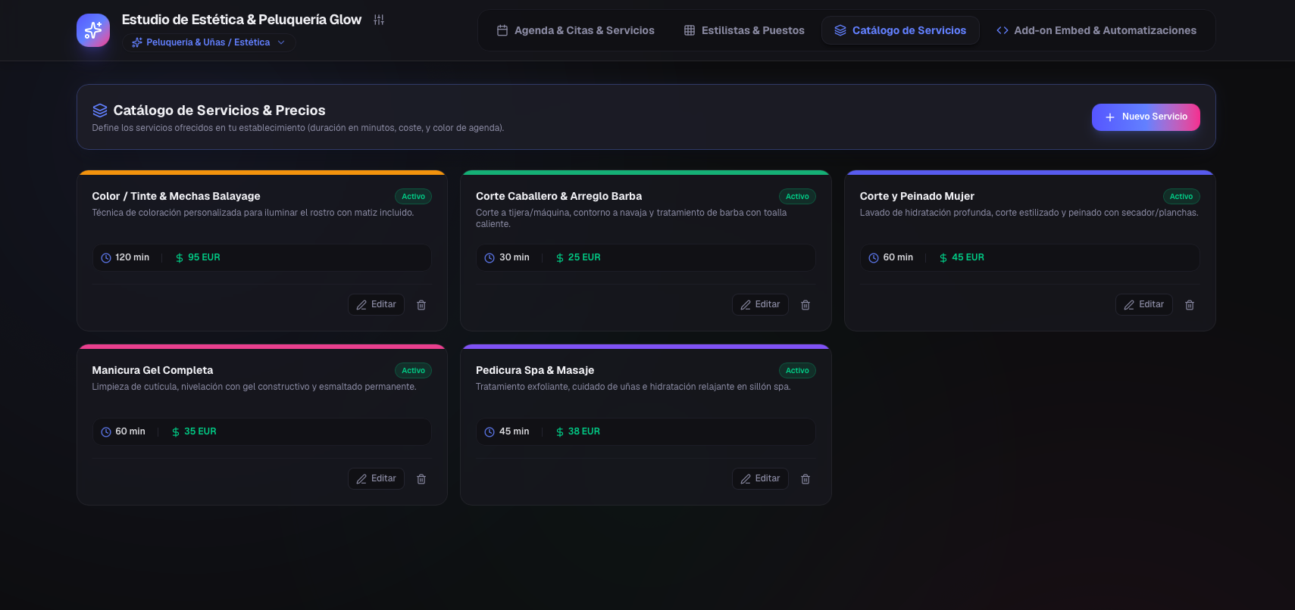
Task: Click Activo badge on Manicura Gel Completa
Action: (413, 370)
